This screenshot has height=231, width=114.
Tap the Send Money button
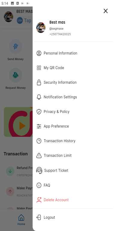[x=16, y=50]
